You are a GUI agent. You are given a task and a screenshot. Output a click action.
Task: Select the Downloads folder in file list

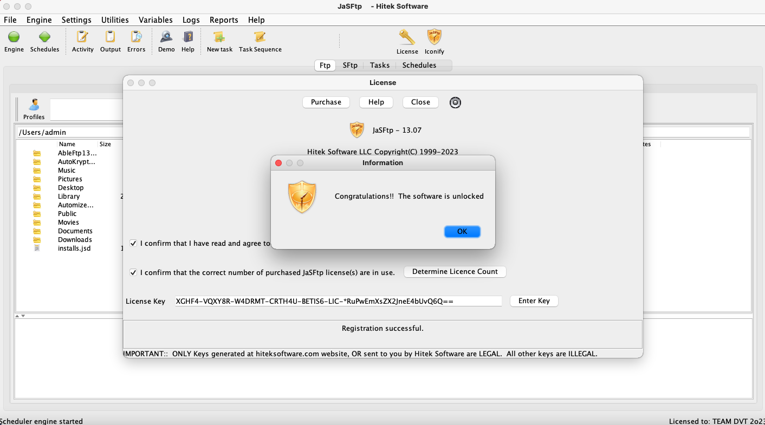point(75,240)
